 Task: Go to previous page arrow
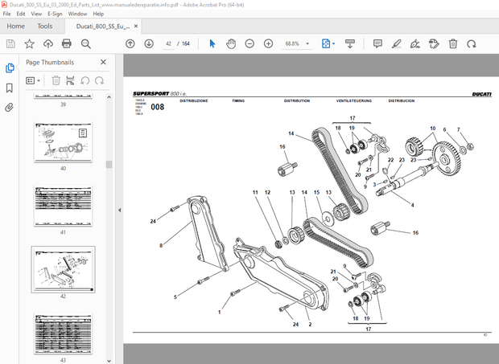130,43
